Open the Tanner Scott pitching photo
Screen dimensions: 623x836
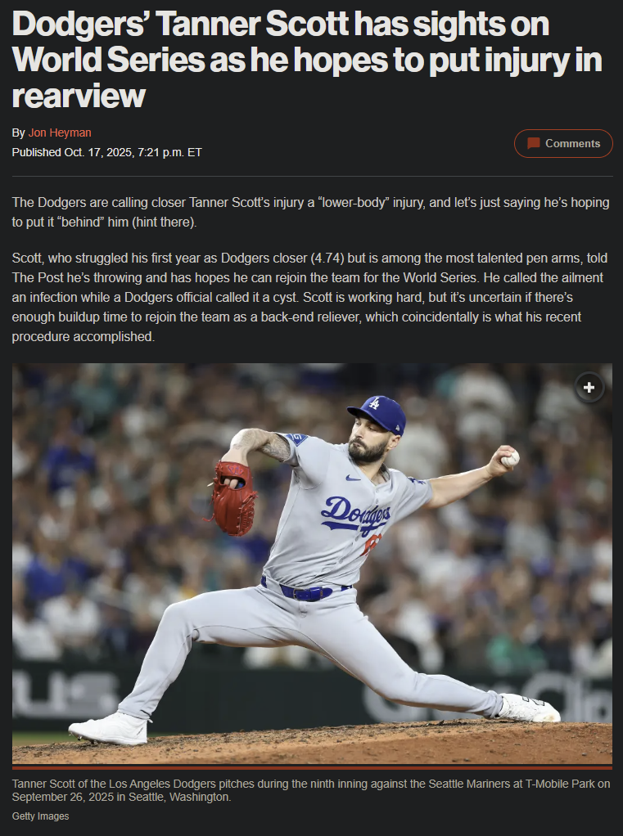pyautogui.click(x=312, y=563)
